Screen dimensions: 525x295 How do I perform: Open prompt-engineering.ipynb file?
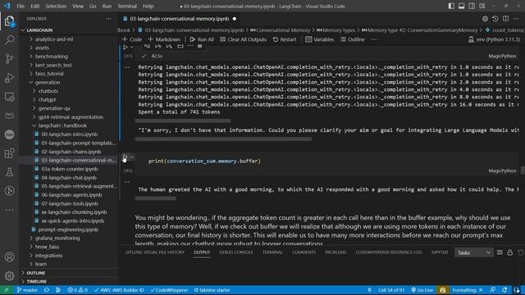tap(68, 229)
